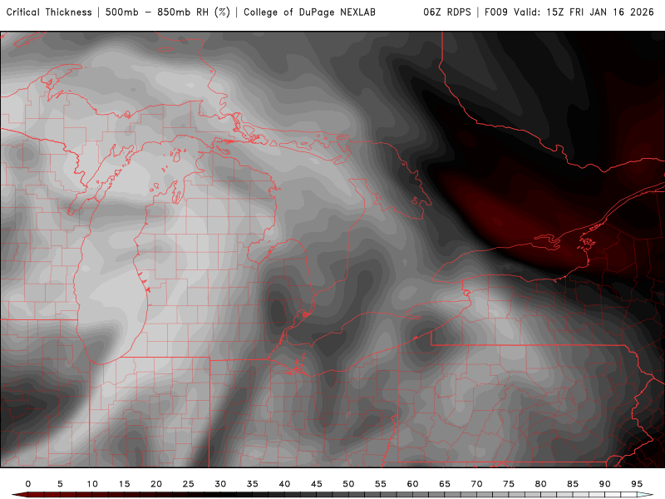This screenshot has height=499, width=665.
Task: Select the "25" label on the color scale
Action: pos(189,484)
